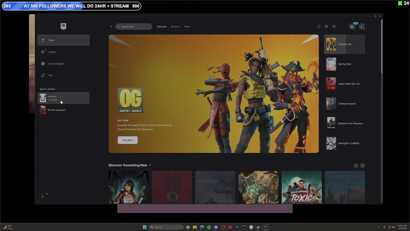Click the OG Chapter 1 Season 8 logo
Screen dimensions: 410x231
[130, 100]
